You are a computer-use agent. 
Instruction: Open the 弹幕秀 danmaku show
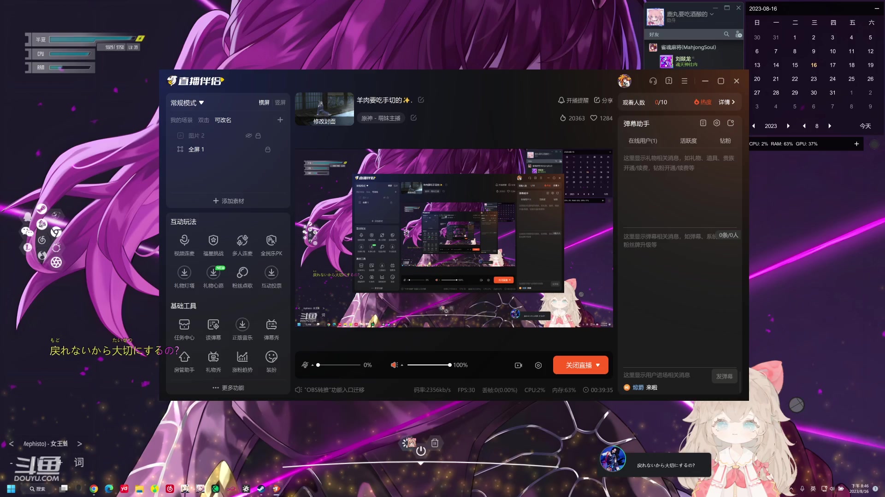click(271, 329)
